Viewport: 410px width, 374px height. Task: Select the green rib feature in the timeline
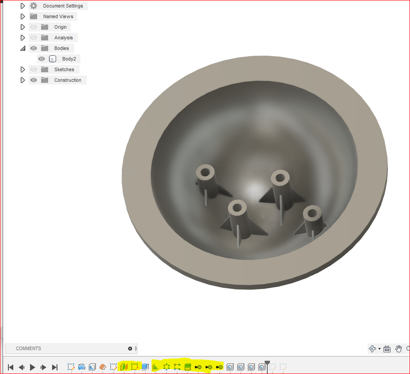pos(156,367)
